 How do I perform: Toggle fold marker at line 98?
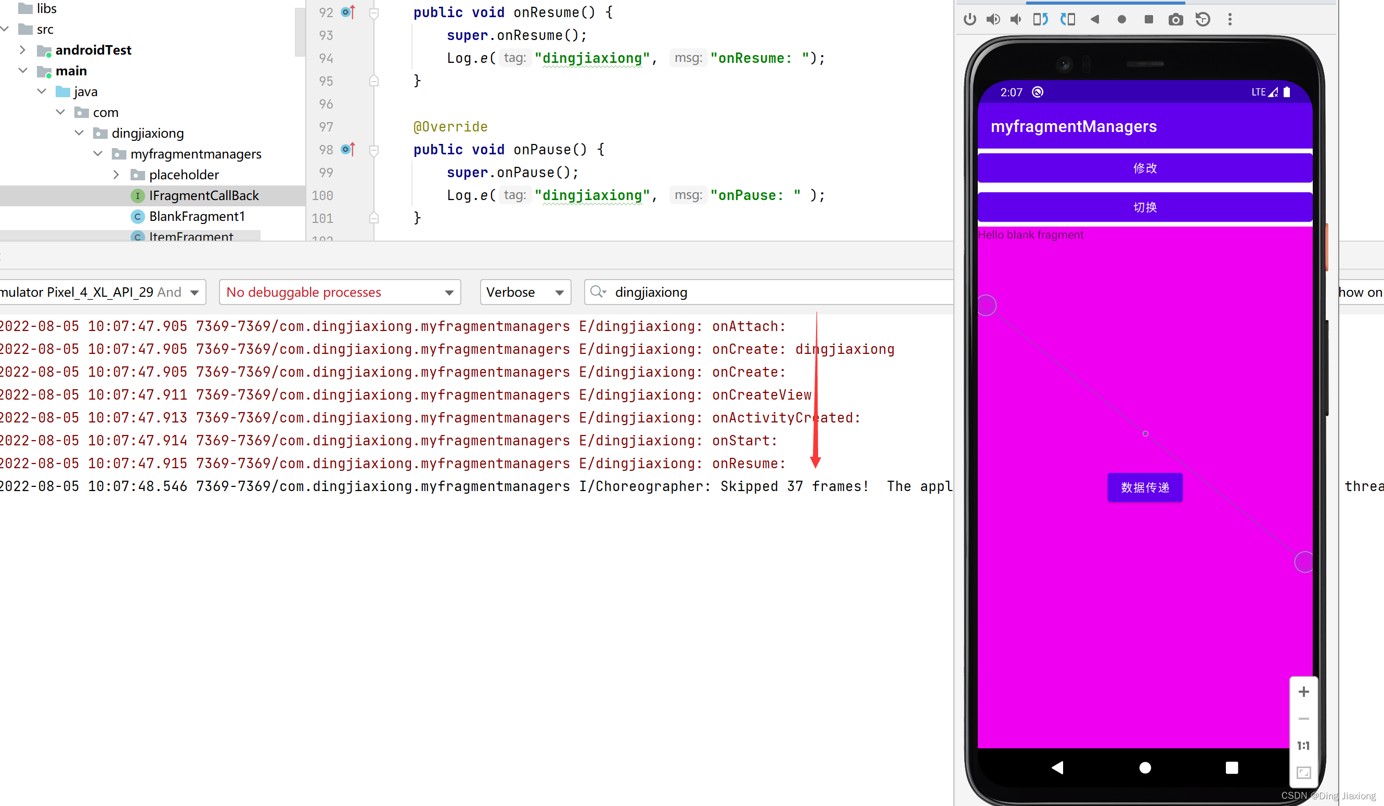(x=374, y=150)
